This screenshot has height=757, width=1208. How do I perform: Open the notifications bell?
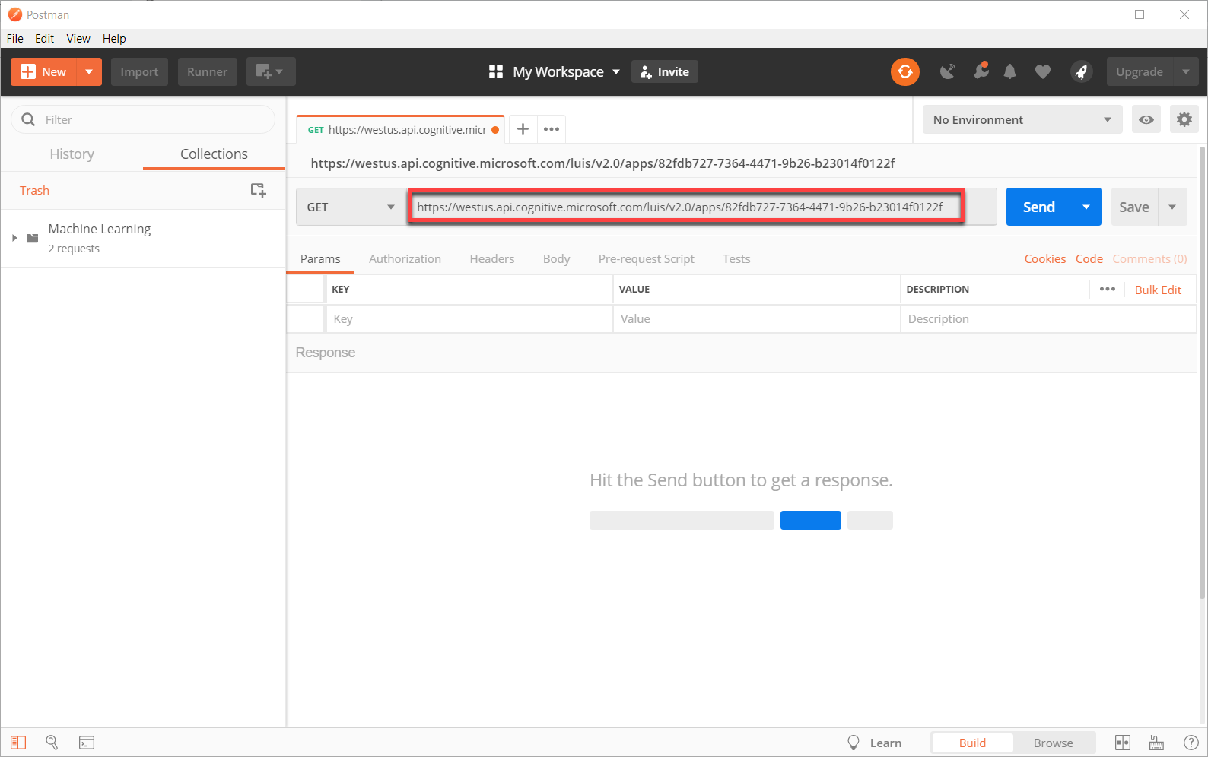tap(1009, 71)
